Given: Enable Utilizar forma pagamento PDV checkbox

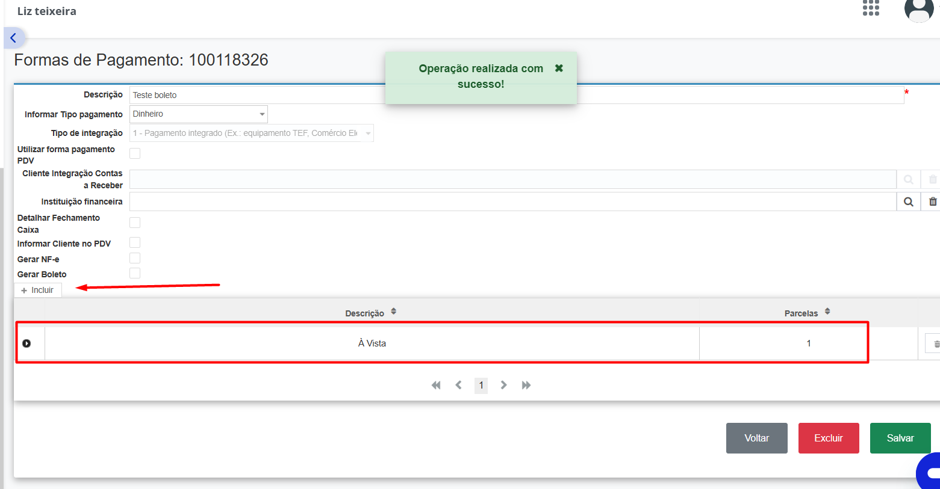Looking at the screenshot, I should (135, 153).
